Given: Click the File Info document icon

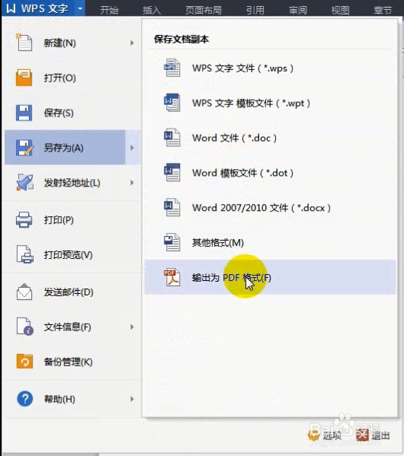Looking at the screenshot, I should click(24, 327).
